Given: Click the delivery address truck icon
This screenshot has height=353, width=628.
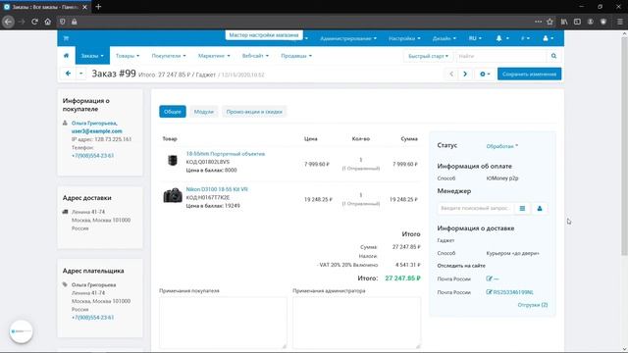Looking at the screenshot, I should pos(66,212).
